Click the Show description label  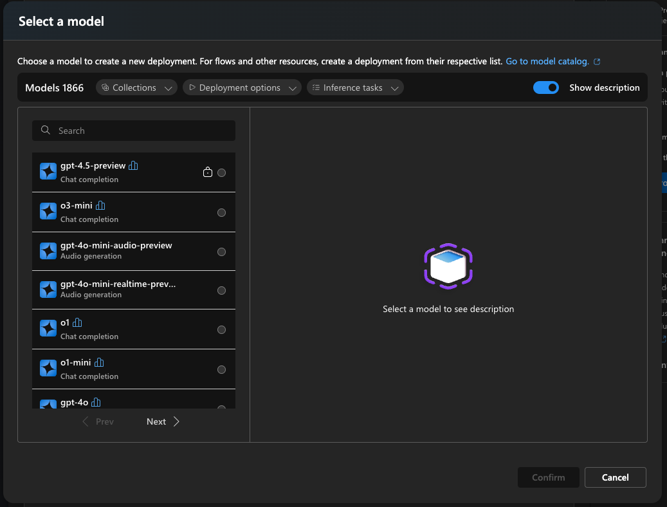click(x=605, y=88)
